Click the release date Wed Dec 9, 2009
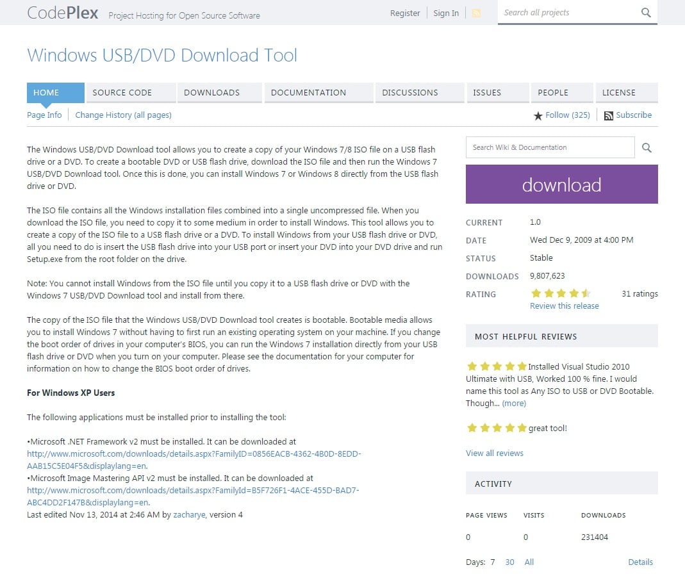Viewport: 685px width, 588px height. [x=581, y=240]
